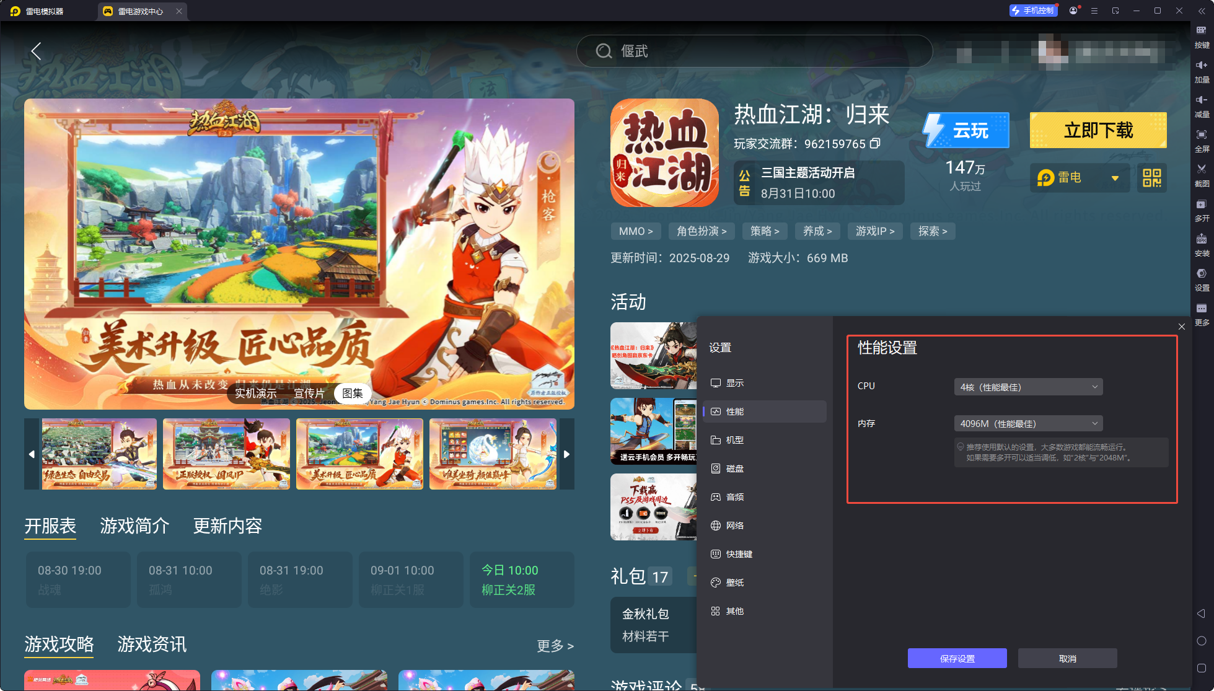The height and width of the screenshot is (691, 1214).
Task: Switch to 游戏攻略 tab
Action: pyautogui.click(x=59, y=645)
